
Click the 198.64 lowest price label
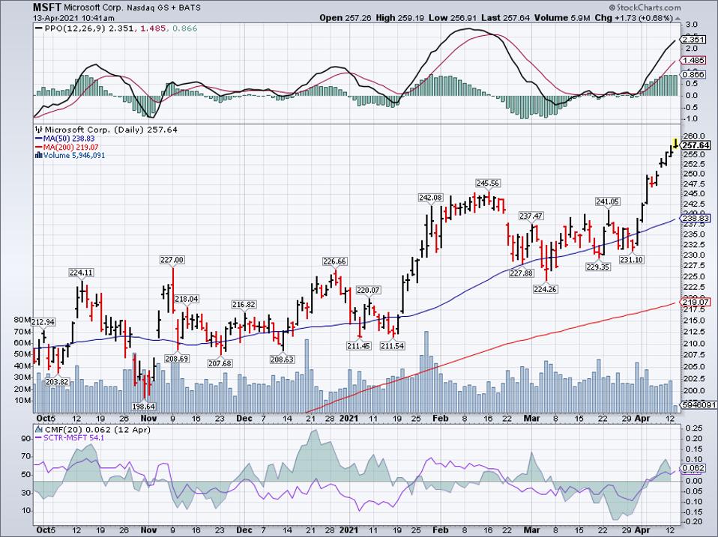pyautogui.click(x=143, y=406)
